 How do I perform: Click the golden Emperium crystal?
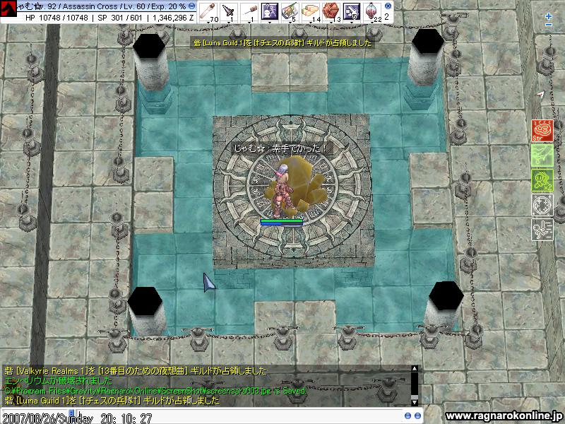pyautogui.click(x=303, y=184)
